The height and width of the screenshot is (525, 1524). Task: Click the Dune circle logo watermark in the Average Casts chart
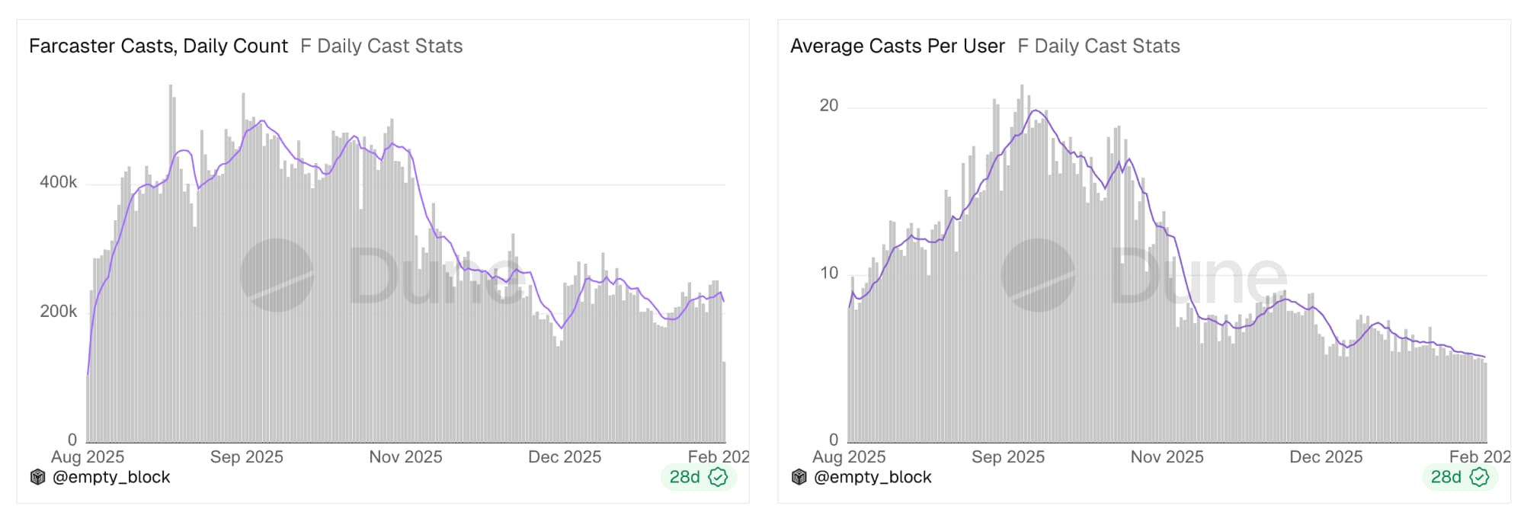(x=1038, y=275)
